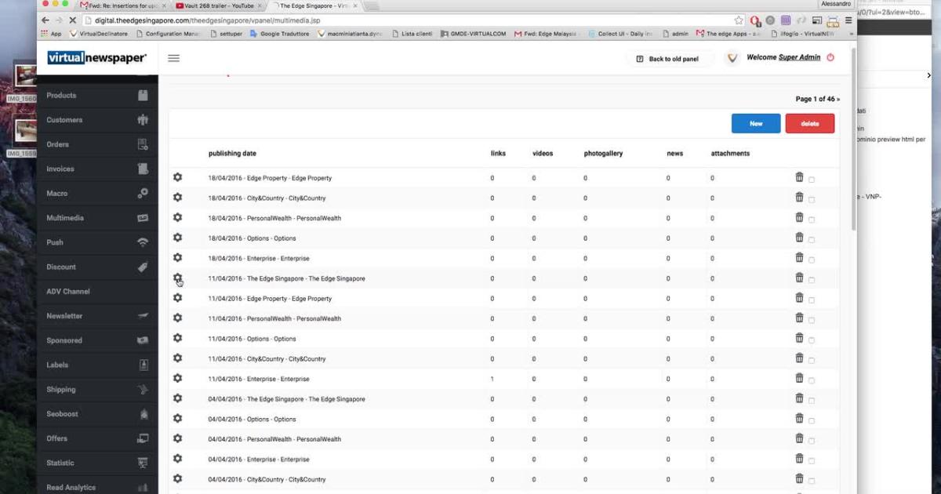Viewport: 941px width, 494px height.
Task: Switch to Vault 268 trailer YouTube tab
Action: (216, 5)
